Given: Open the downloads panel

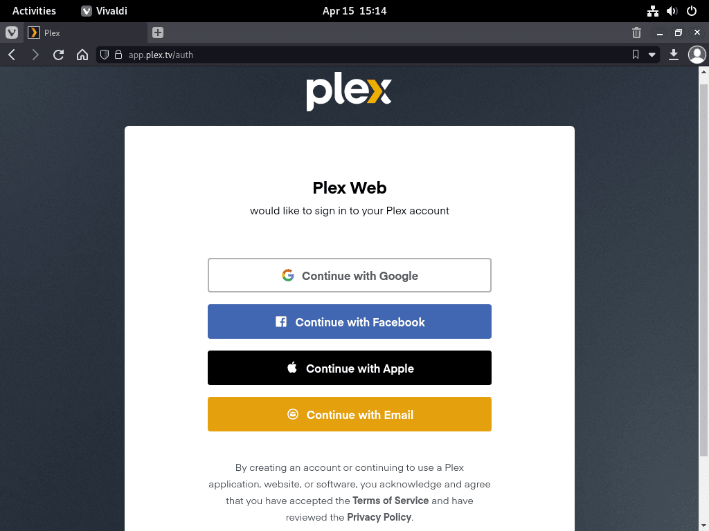Looking at the screenshot, I should tap(673, 55).
